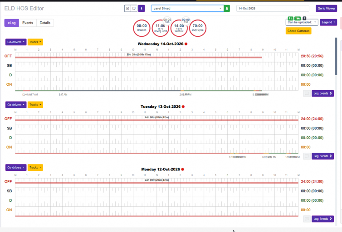Click the dark question mark badge
Image resolution: width=342 pixels, height=232 pixels.
304,19
